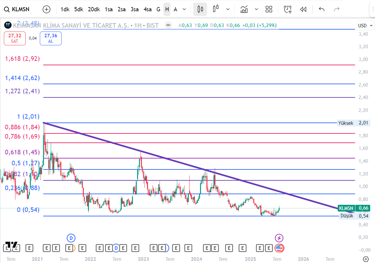Open layout templates grid icon
This screenshot has width=375, height=263.
coord(269,9)
